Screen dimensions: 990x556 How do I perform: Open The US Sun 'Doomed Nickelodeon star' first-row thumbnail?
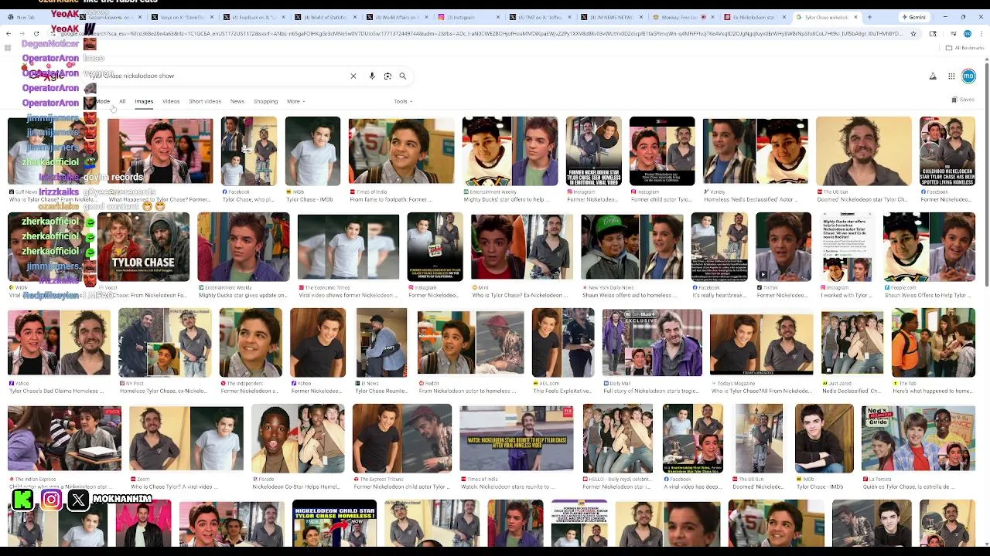pyautogui.click(x=864, y=151)
